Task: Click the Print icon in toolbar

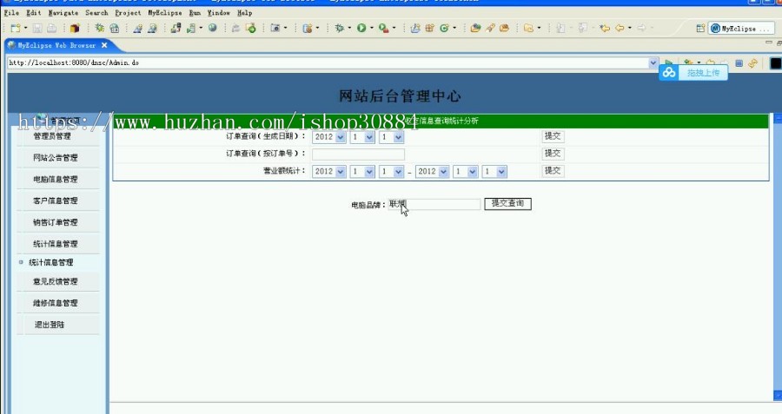Action: (51, 29)
